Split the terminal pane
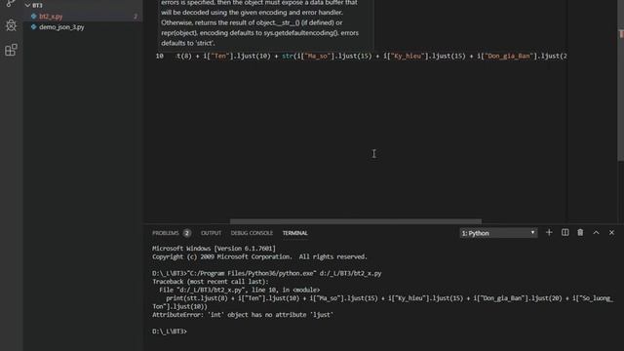The image size is (624, 351). 565,232
